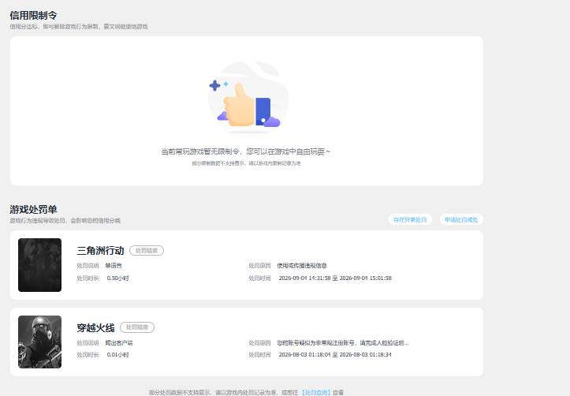The image size is (570, 396).
Task: Click the 存在异常处罚 button
Action: 410,219
